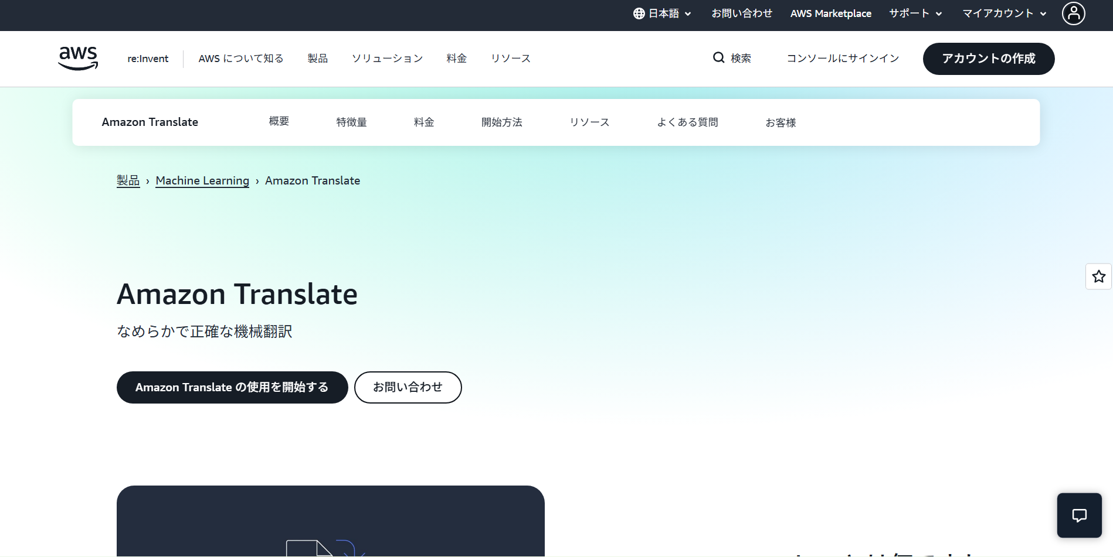Open the ソリューション menu
This screenshot has width=1113, height=557.
(x=387, y=58)
